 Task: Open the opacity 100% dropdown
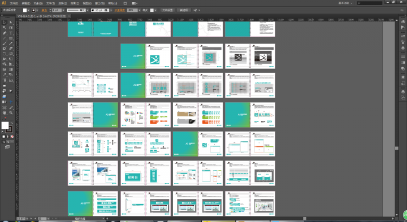(x=140, y=10)
